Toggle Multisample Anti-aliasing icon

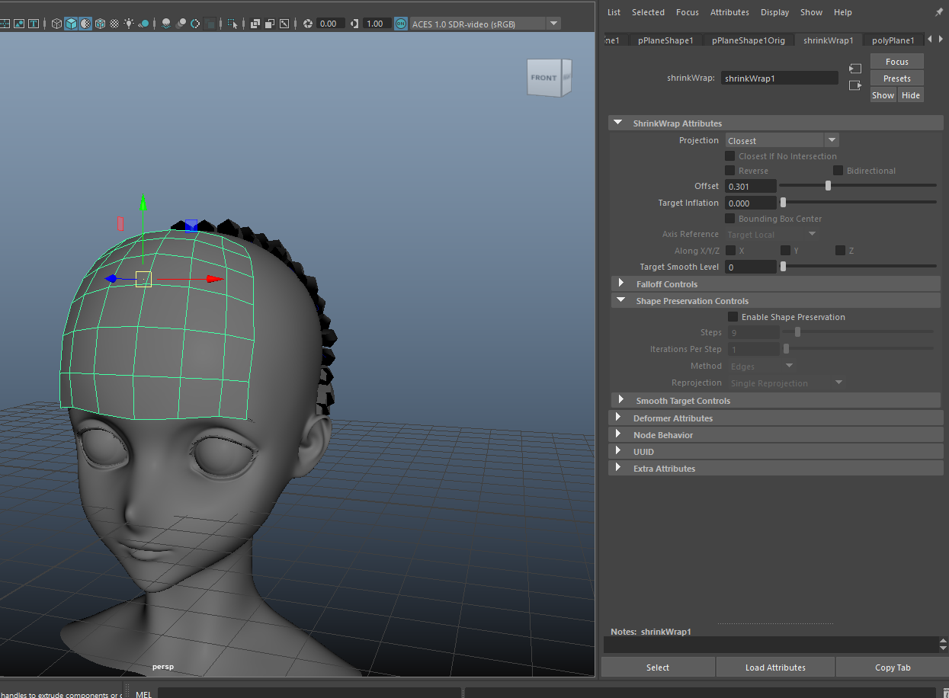coord(195,24)
